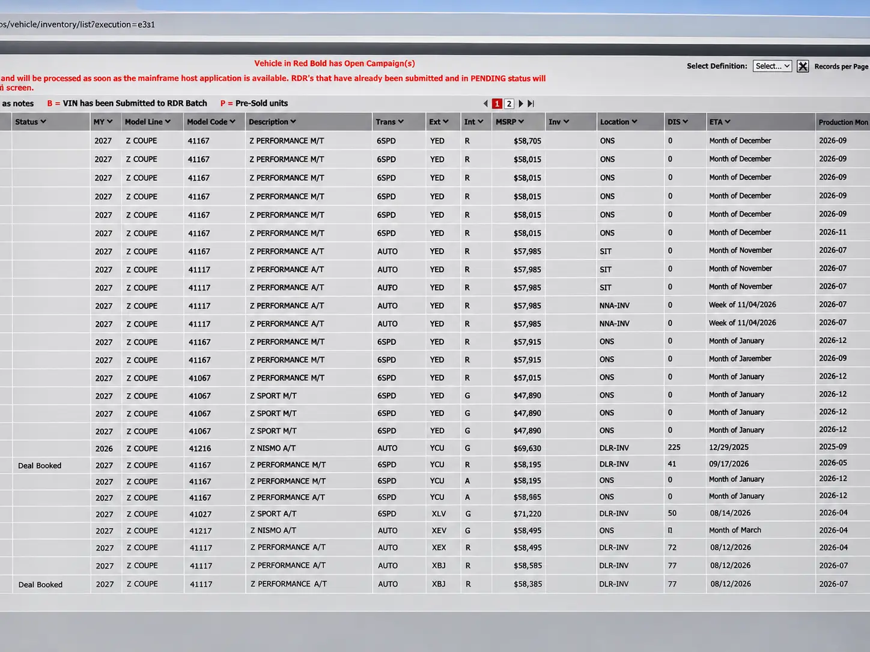Click the $58,385 MSRP value
This screenshot has height=652, width=870.
tap(528, 584)
